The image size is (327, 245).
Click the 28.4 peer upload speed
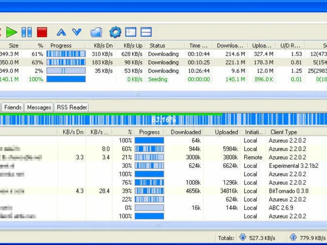click(104, 191)
